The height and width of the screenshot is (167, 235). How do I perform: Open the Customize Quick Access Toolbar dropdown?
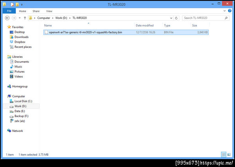22,5
